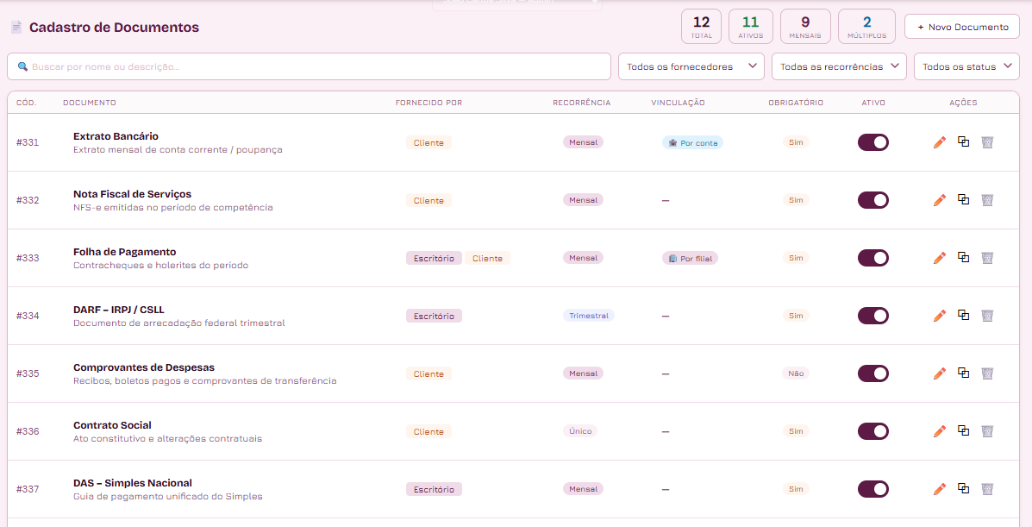The width and height of the screenshot is (1032, 527).
Task: Toggle Comprovantes de Despesas active switch
Action: click(x=873, y=373)
